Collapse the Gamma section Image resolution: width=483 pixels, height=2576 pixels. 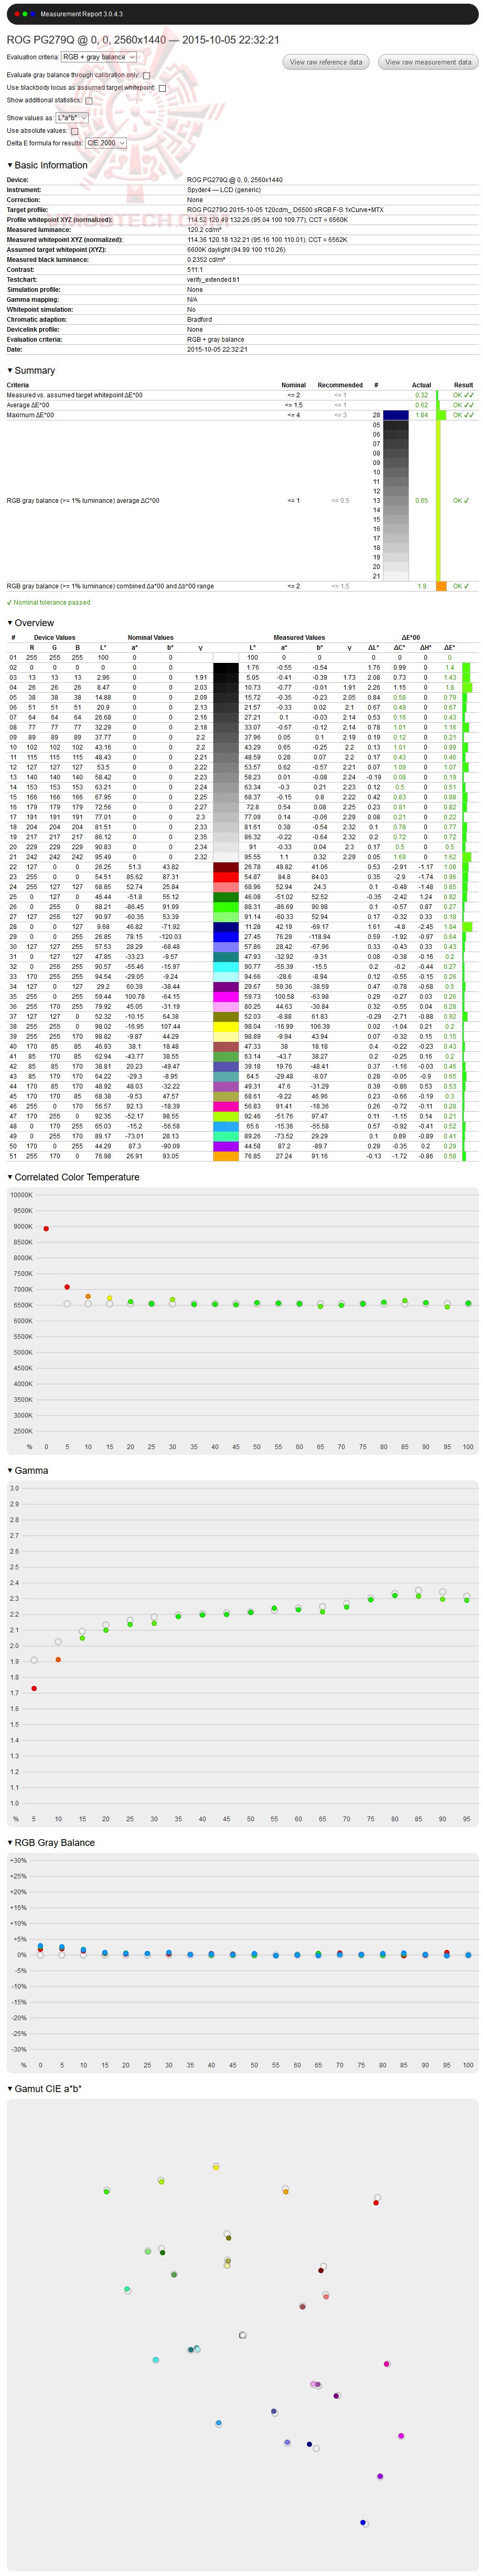(x=27, y=1470)
